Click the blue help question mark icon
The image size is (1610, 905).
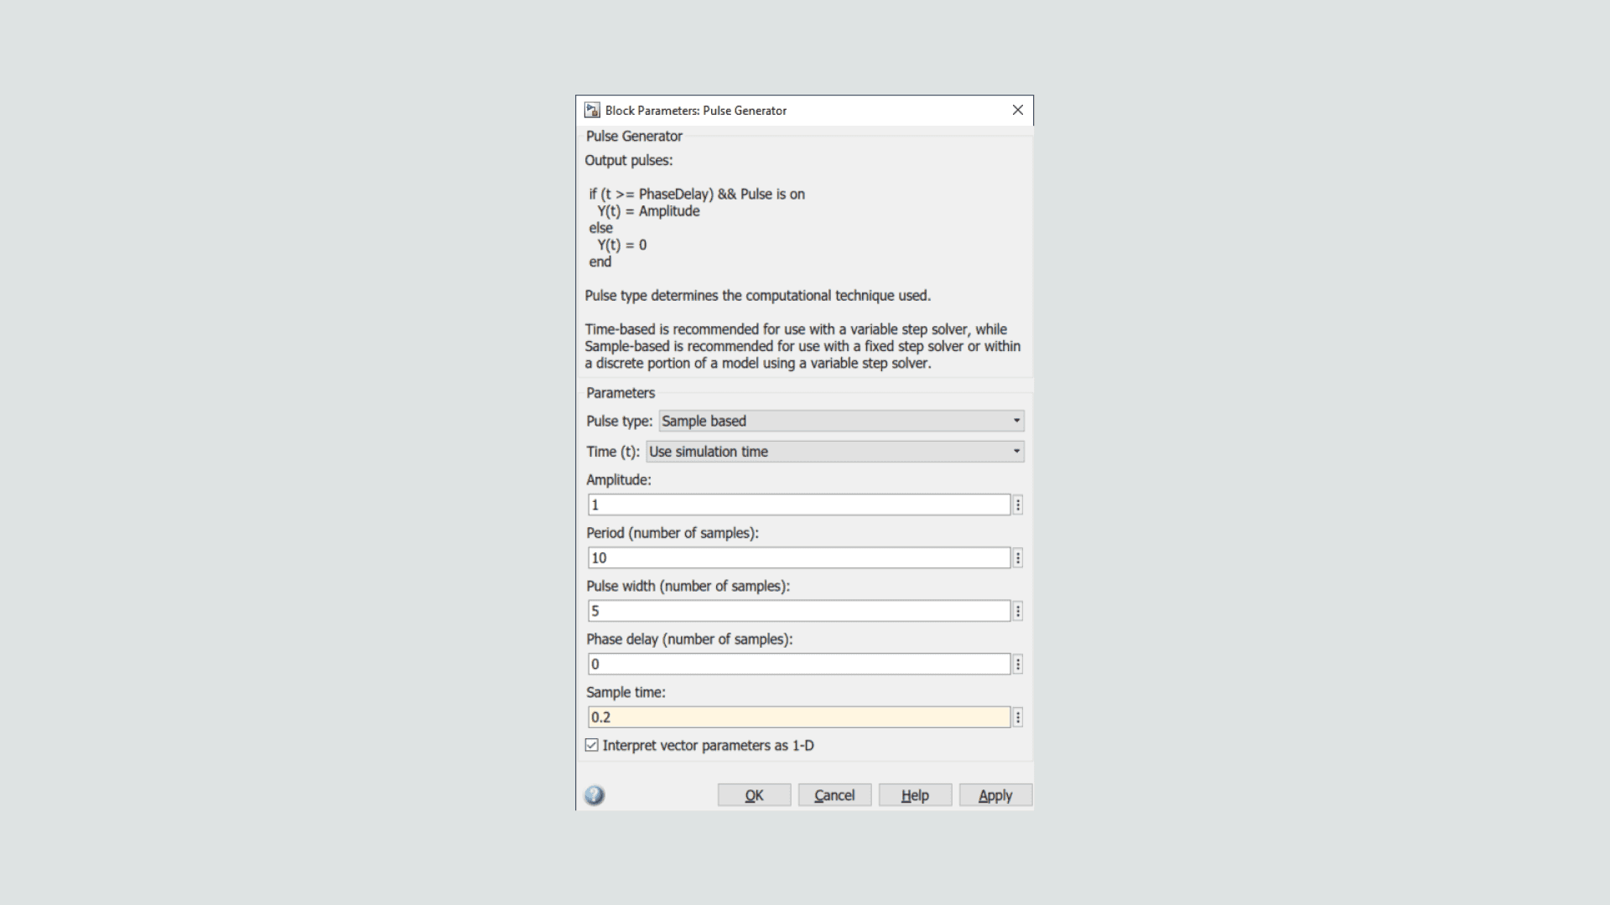pyautogui.click(x=595, y=795)
